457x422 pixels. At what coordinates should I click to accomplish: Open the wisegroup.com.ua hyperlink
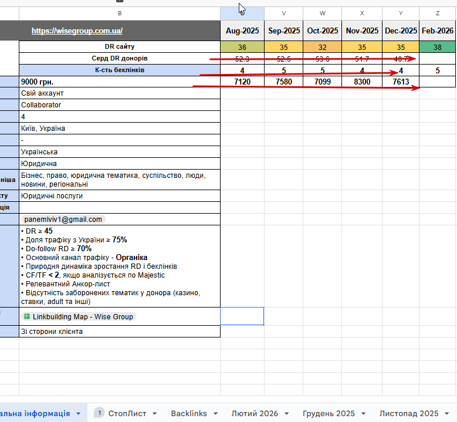77,31
